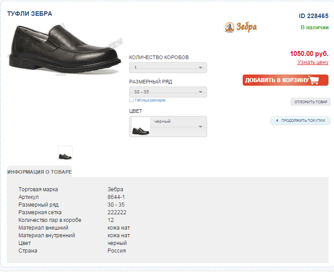Screen dimensions: 334x272
Task: Select the ИНФОРМАЦИЯ О ТОВАРЕ tab
Action: click(39, 172)
